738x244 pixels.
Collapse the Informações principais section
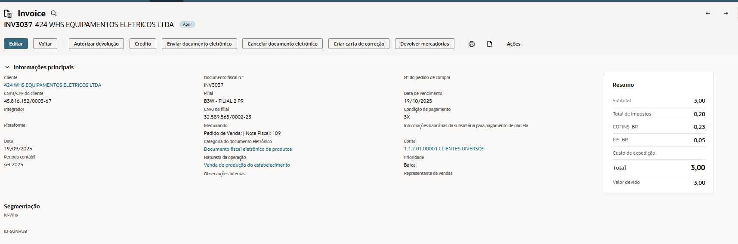pyautogui.click(x=7, y=67)
